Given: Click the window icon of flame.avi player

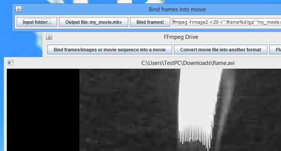Looking at the screenshot, I should tap(10, 63).
